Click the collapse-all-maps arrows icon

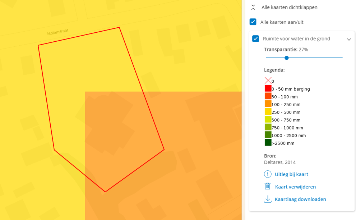(x=253, y=7)
